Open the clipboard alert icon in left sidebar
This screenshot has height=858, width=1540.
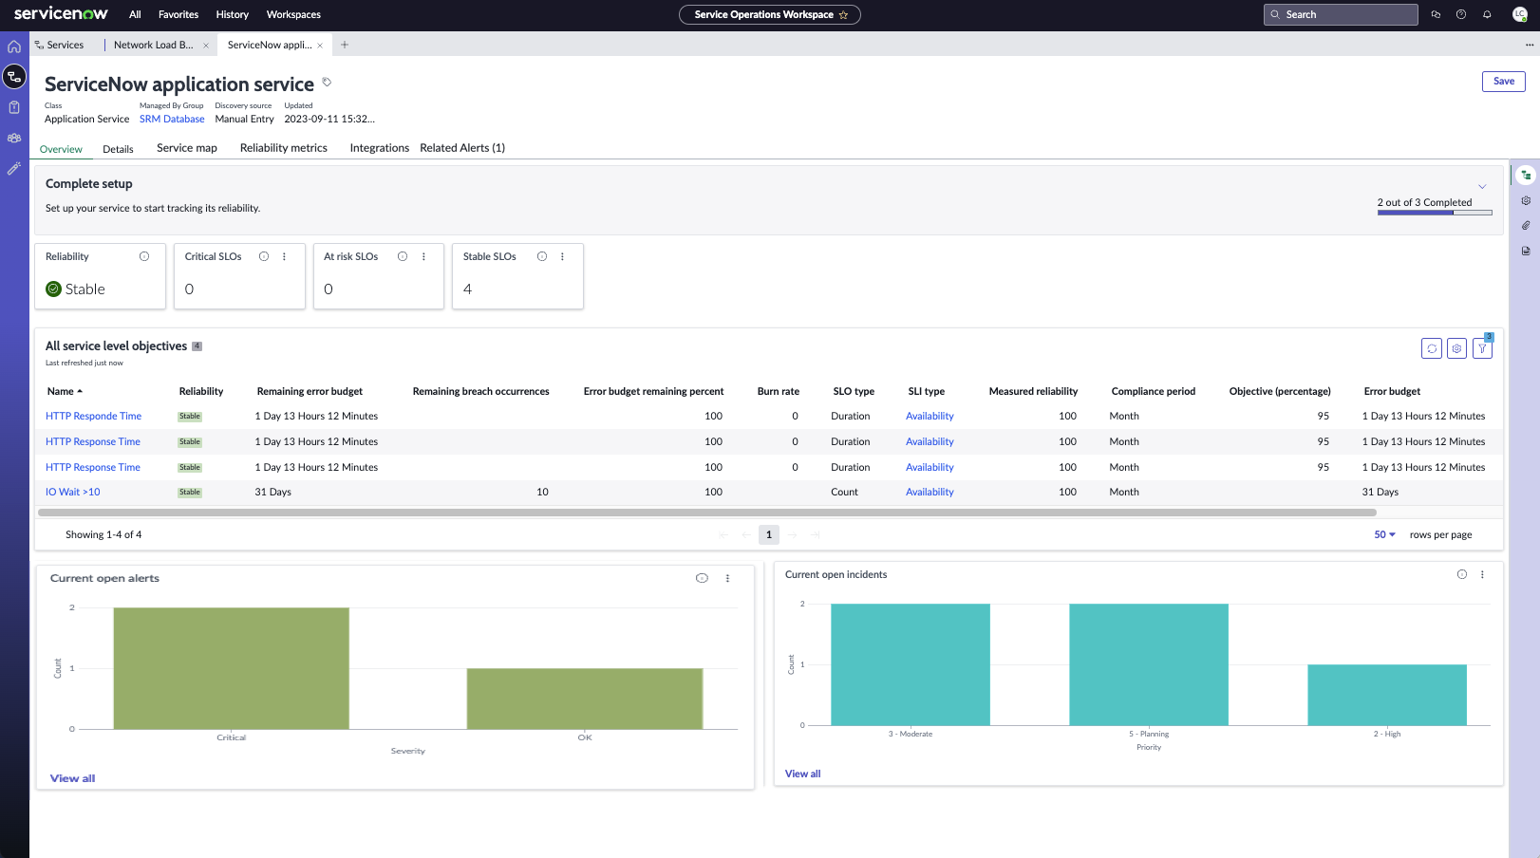(14, 107)
